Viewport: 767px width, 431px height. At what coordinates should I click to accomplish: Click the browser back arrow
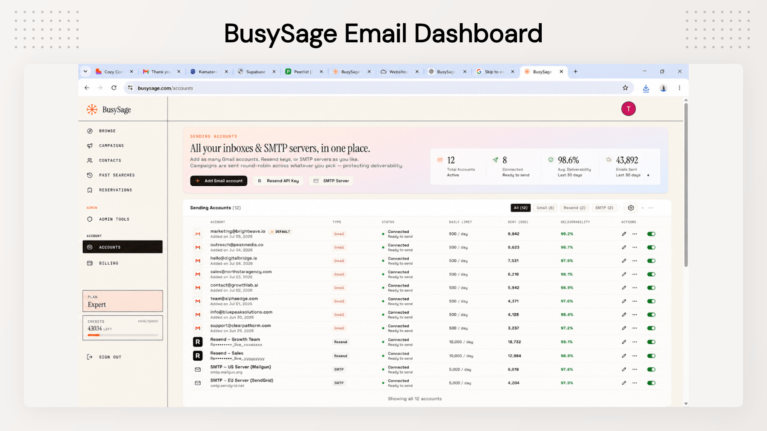(87, 88)
